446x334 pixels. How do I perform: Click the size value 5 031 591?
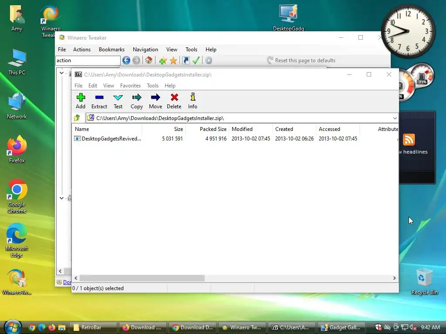[x=172, y=139]
